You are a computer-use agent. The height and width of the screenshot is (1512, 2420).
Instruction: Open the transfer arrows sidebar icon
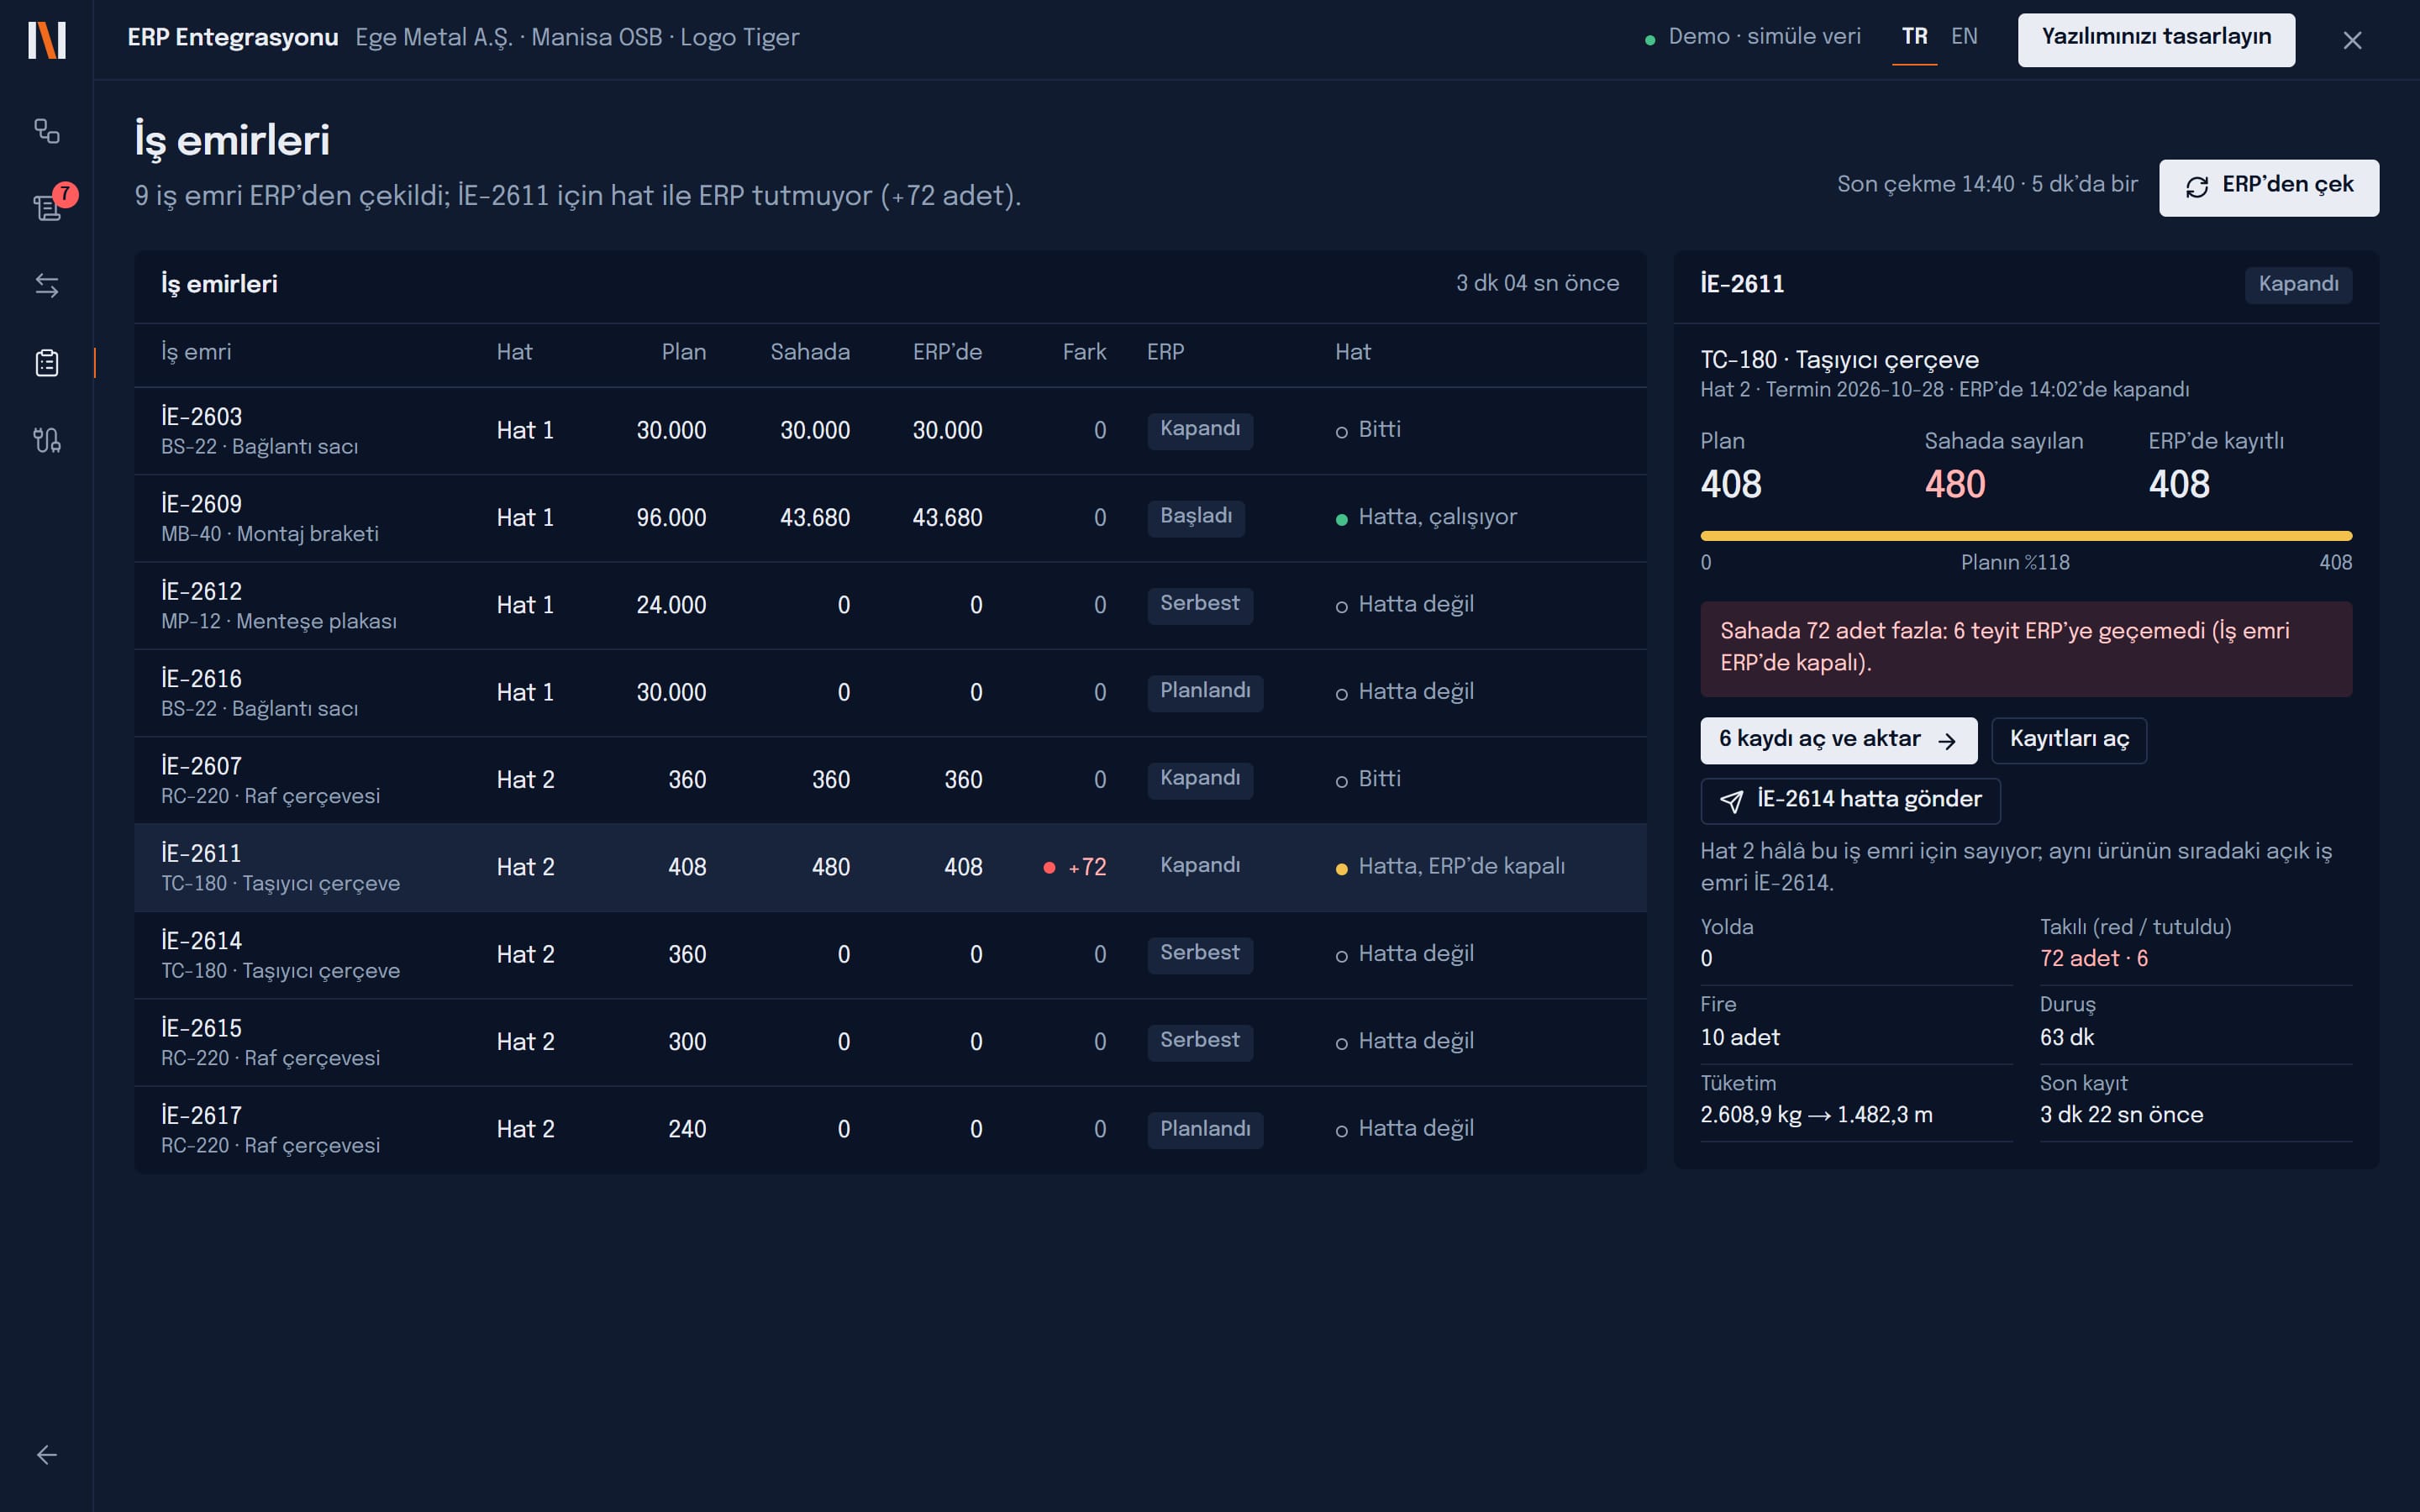point(47,285)
